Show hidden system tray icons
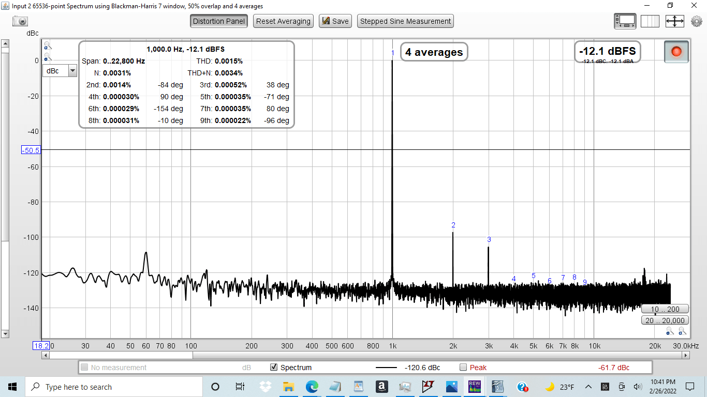 (588, 387)
